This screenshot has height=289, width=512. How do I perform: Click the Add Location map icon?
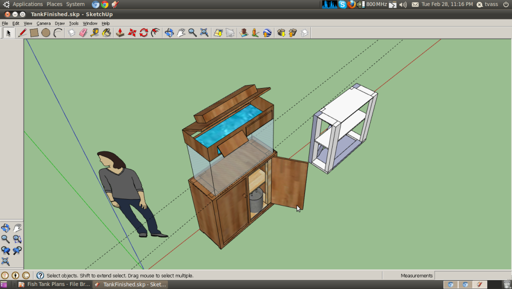click(218, 32)
